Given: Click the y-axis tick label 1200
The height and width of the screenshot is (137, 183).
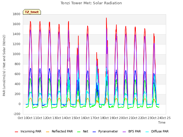Looking at the screenshot, I should click(x=17, y=44).
